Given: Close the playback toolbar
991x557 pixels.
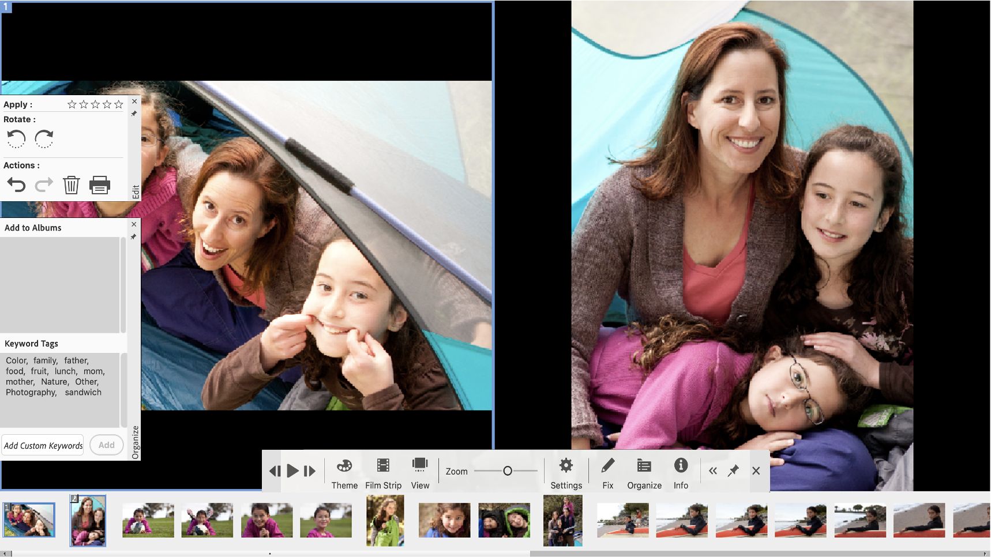Looking at the screenshot, I should point(756,471).
